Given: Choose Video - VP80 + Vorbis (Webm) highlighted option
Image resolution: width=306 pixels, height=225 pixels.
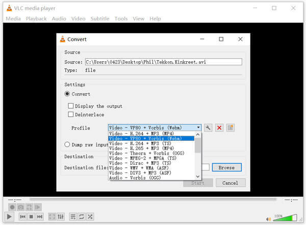Looking at the screenshot, I should click(151, 138).
